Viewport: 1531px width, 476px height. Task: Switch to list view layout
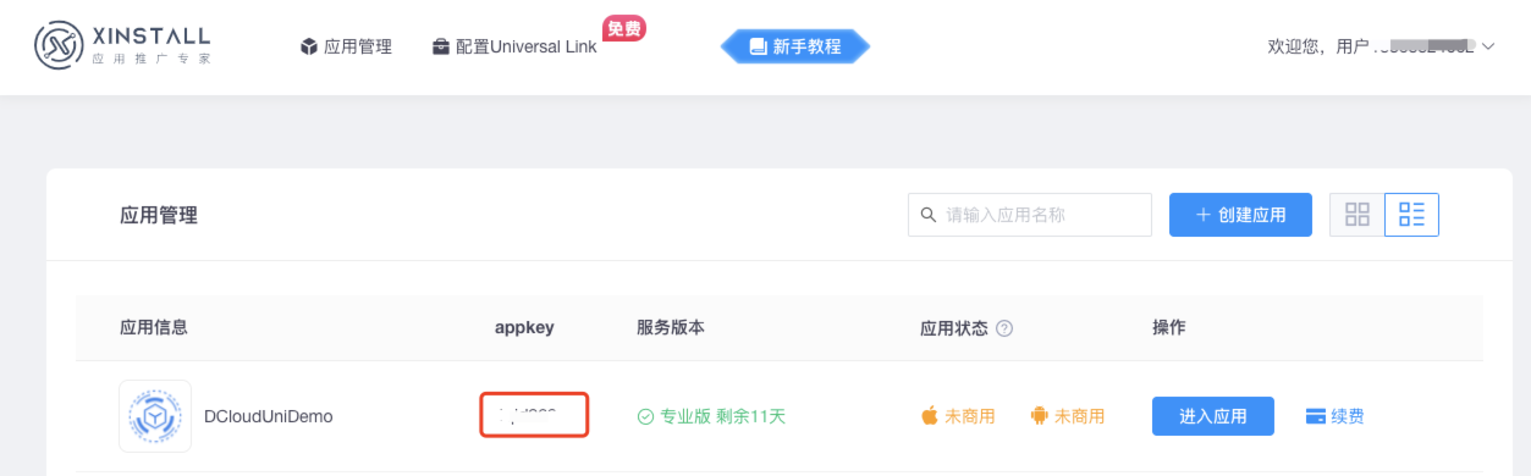click(x=1411, y=215)
